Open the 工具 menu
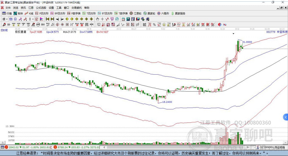 tap(59, 8)
